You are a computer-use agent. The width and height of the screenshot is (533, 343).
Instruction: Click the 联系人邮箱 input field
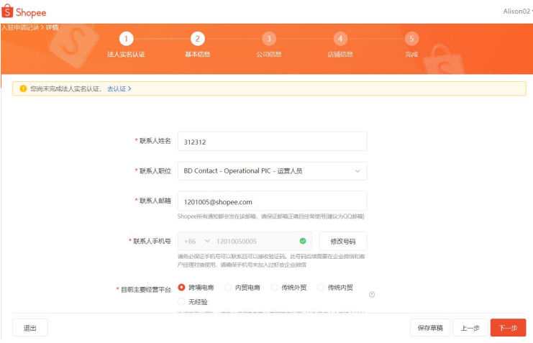(x=273, y=201)
